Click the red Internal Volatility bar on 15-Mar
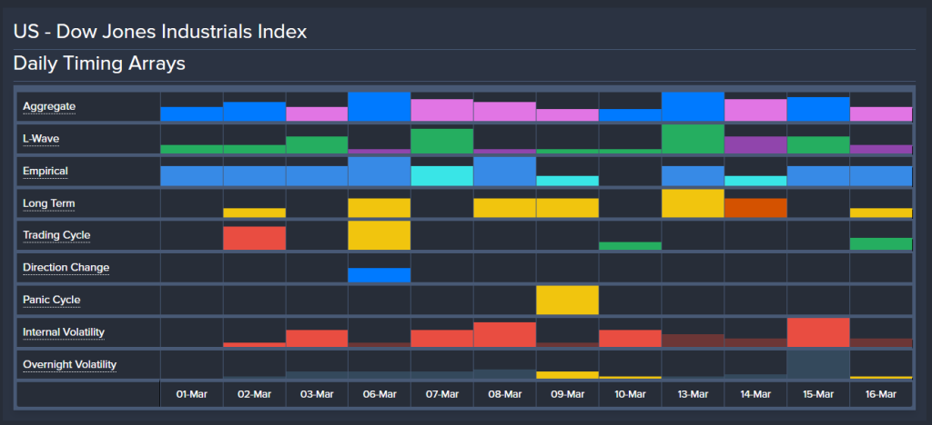 click(817, 332)
